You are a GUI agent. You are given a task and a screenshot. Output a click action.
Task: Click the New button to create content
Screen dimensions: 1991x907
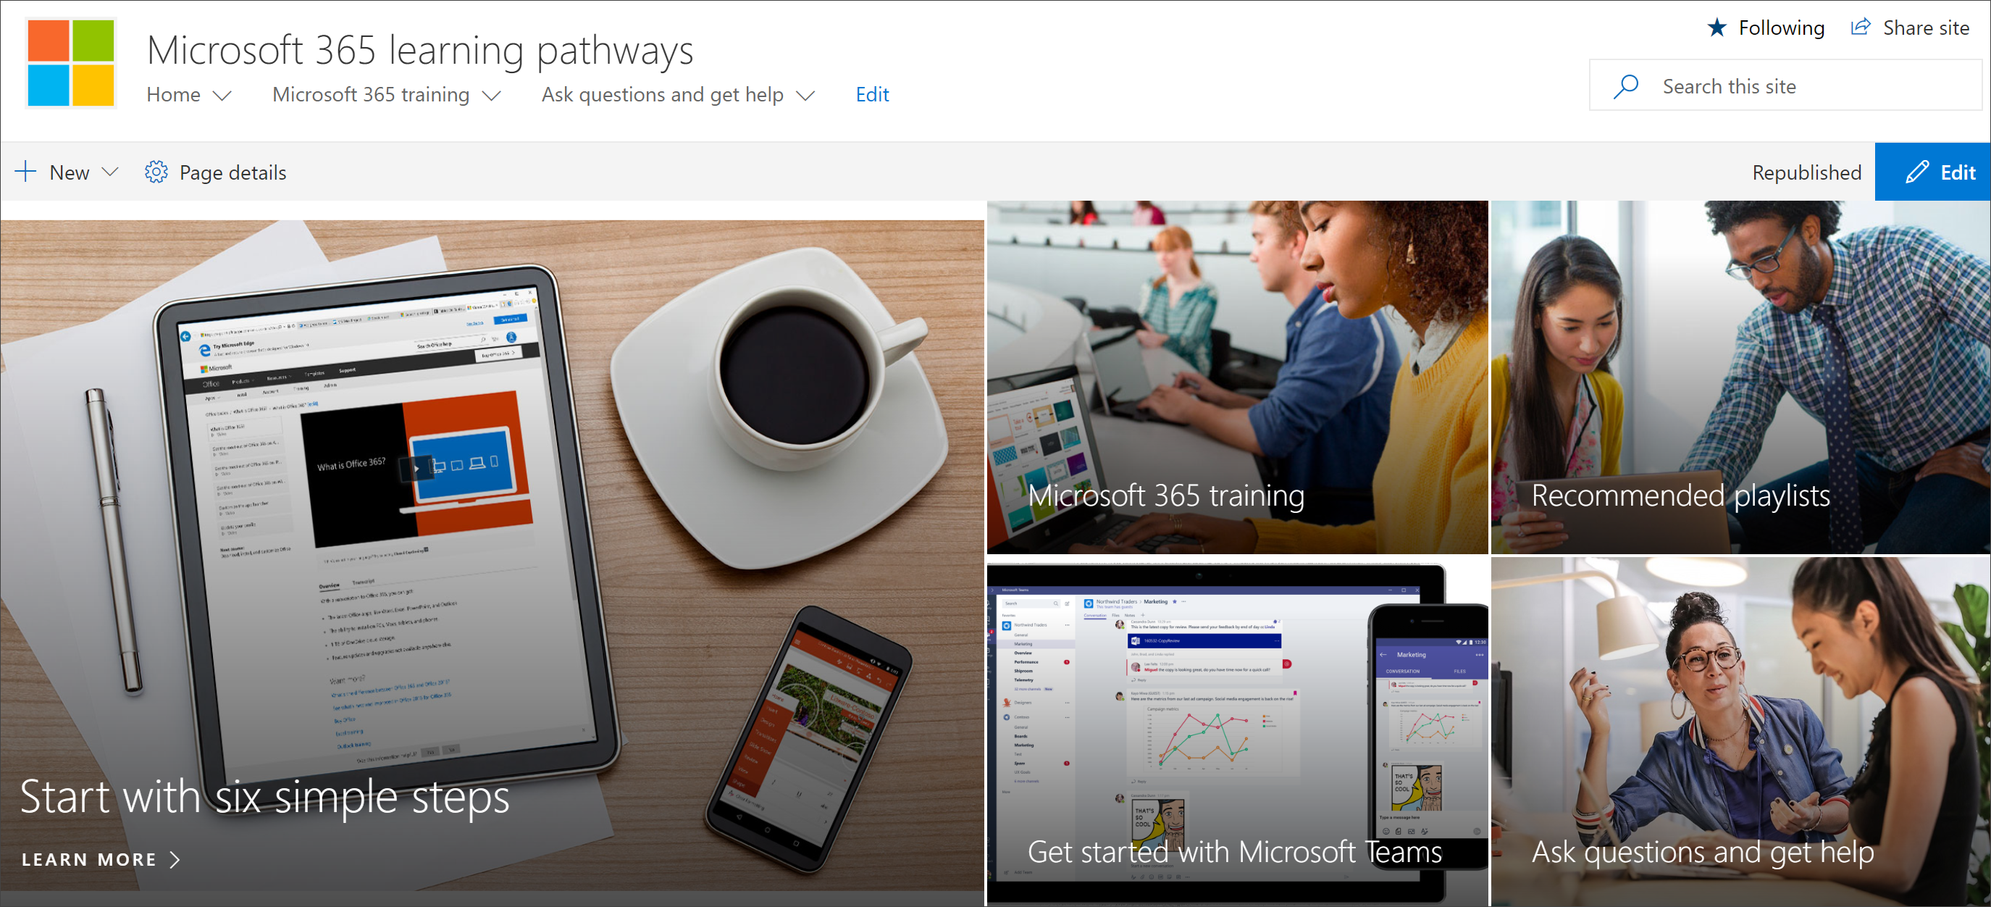click(x=70, y=172)
